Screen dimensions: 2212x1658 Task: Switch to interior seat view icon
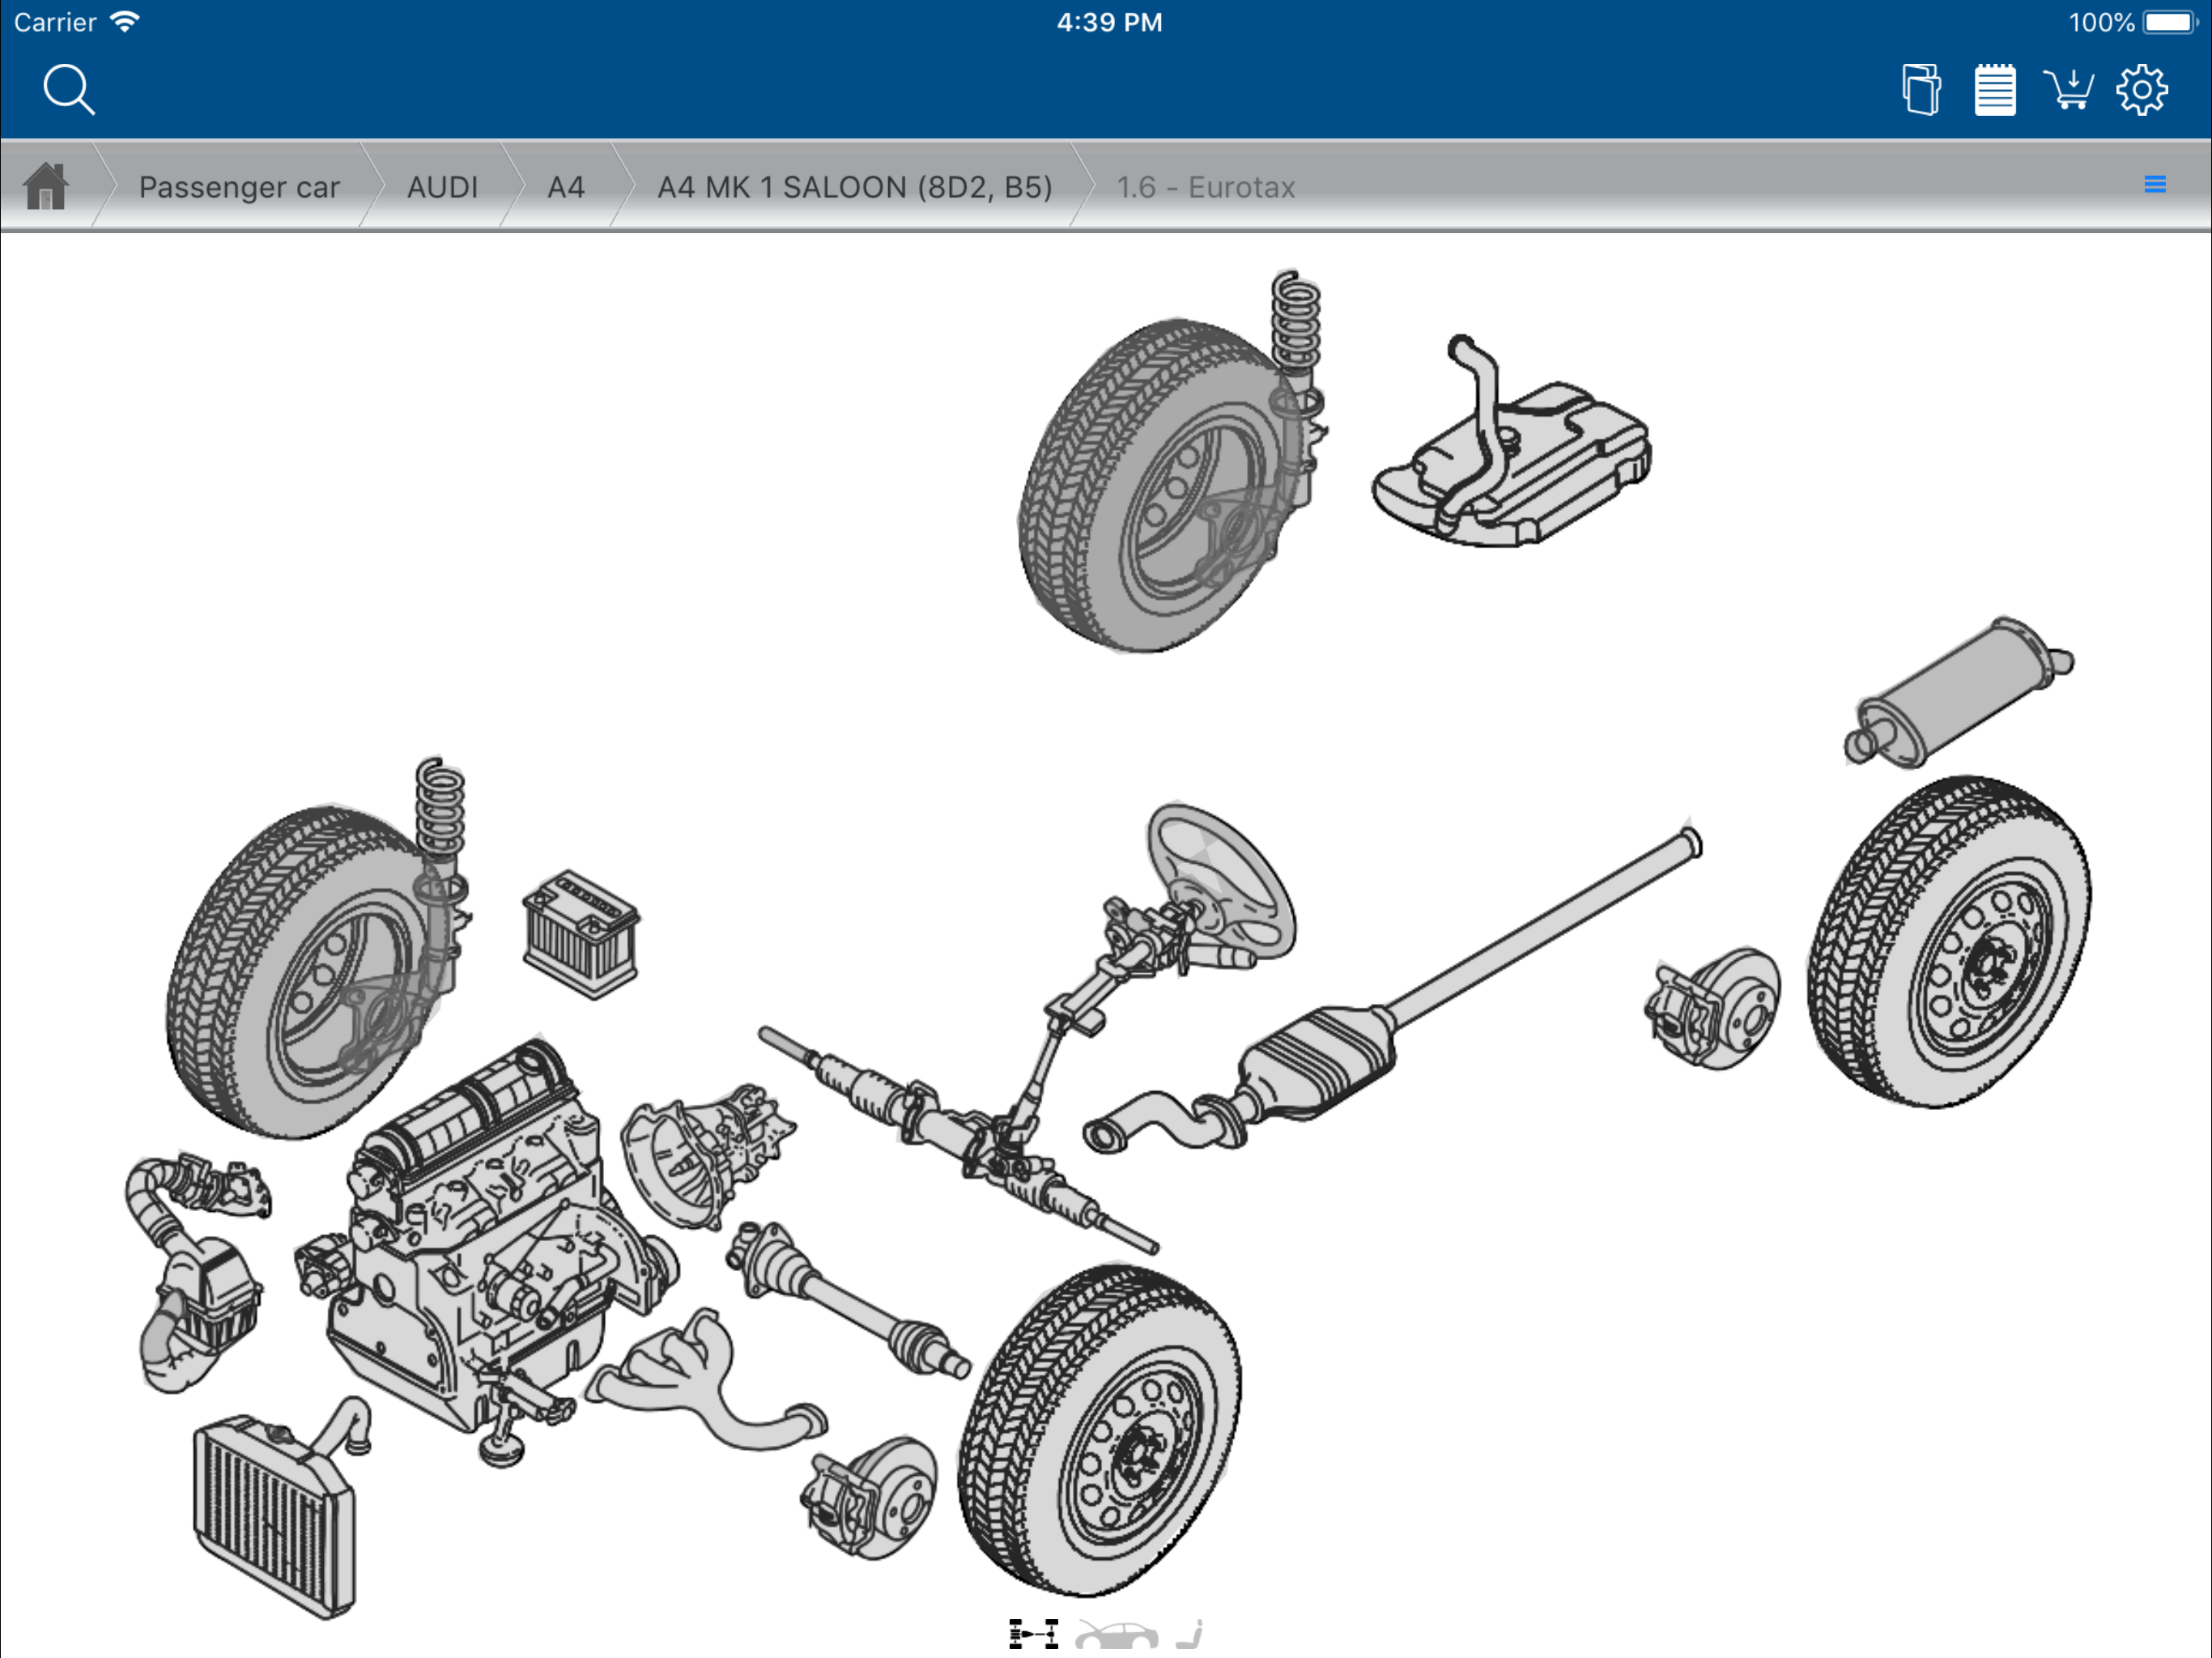(1190, 1634)
